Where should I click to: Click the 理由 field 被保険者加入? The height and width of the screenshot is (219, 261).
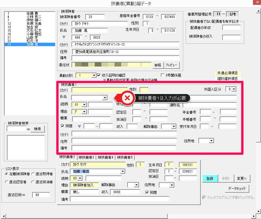(x=84, y=185)
